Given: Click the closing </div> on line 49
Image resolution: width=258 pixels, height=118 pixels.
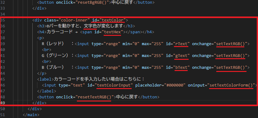Looking at the screenshot, I should click(40, 103).
